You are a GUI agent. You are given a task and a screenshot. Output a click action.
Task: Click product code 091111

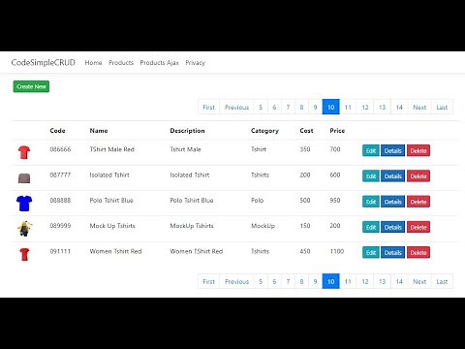[60, 251]
